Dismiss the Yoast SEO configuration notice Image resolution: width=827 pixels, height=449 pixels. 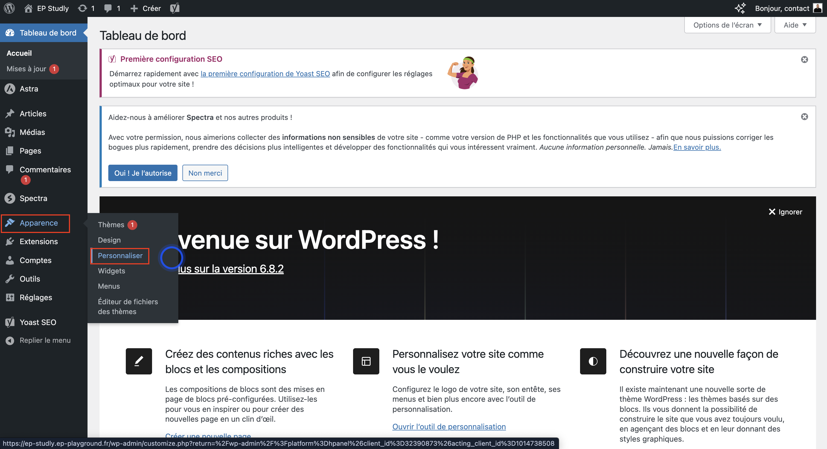click(x=804, y=60)
